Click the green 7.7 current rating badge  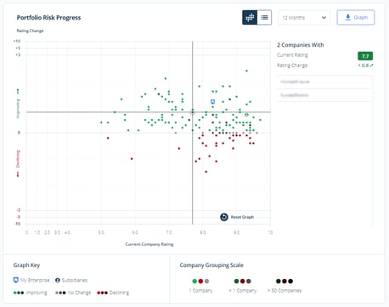point(365,56)
